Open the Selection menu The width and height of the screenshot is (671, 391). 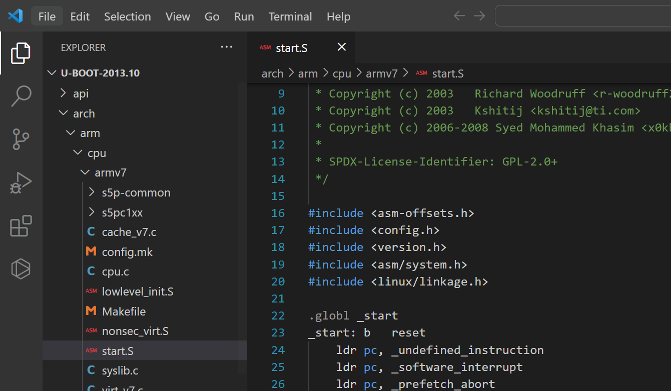tap(128, 16)
